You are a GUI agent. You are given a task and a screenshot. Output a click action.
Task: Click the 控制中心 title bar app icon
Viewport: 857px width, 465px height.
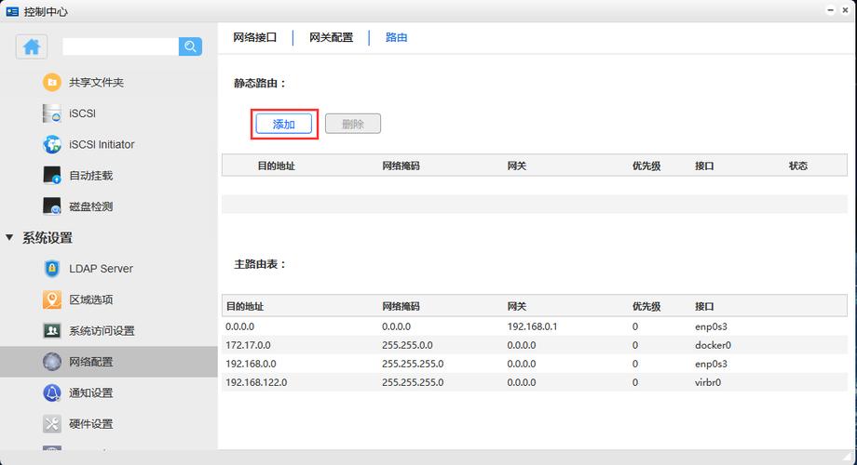[x=12, y=11]
